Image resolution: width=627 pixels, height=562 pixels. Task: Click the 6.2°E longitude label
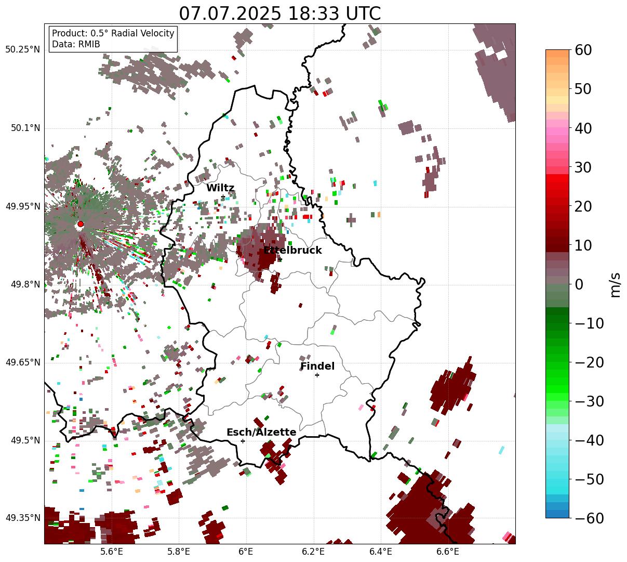click(314, 552)
